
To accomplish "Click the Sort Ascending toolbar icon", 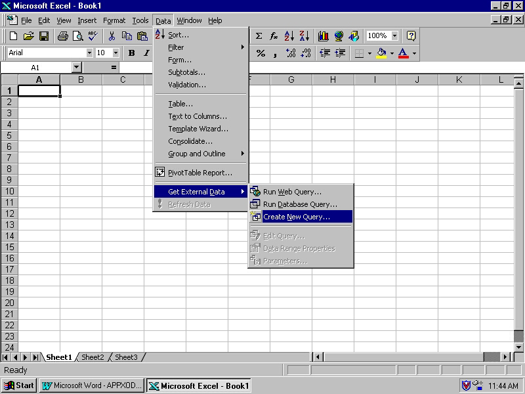I will click(289, 36).
